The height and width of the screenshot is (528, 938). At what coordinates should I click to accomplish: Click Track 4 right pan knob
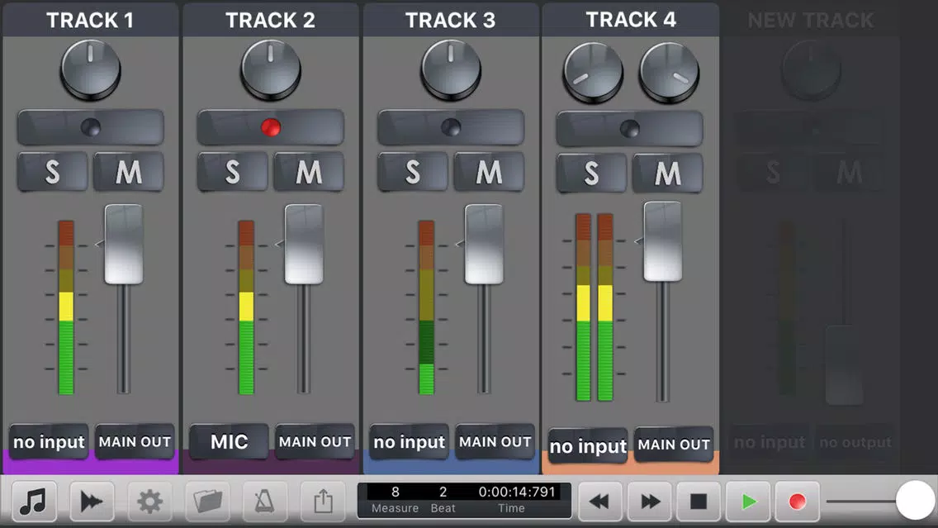point(669,73)
